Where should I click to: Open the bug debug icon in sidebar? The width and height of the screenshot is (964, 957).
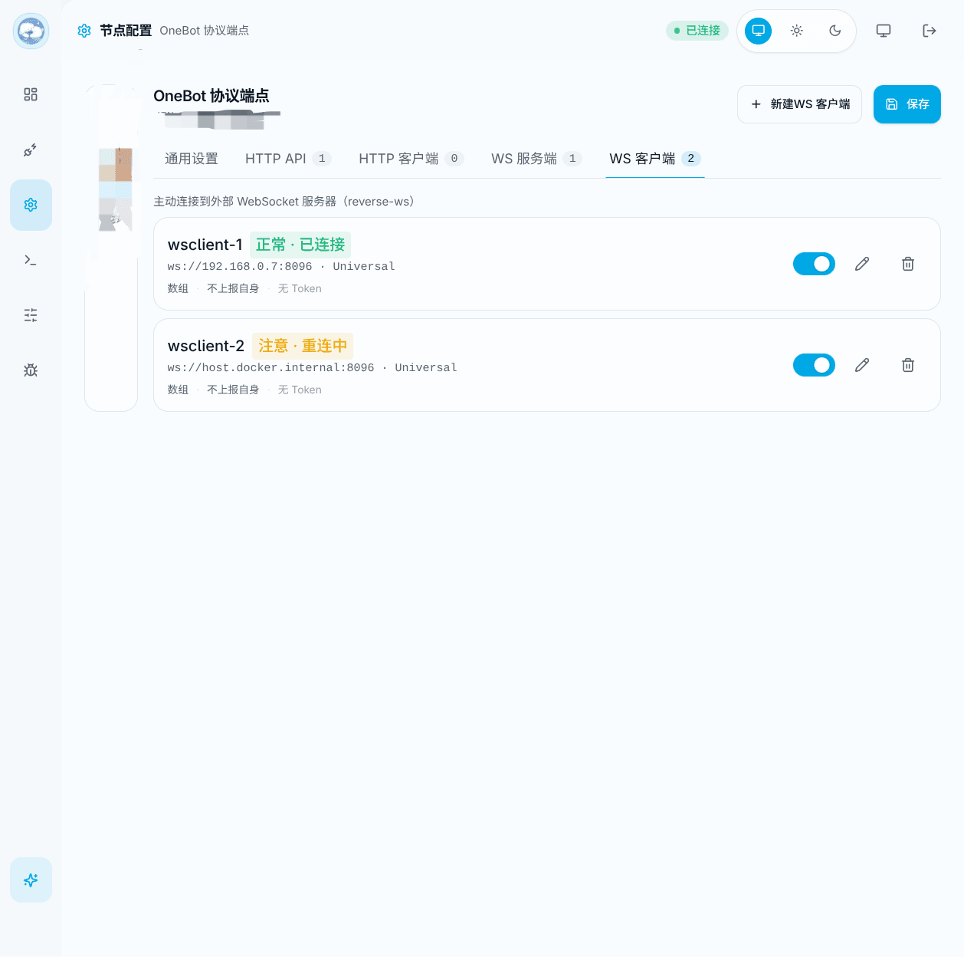31,370
